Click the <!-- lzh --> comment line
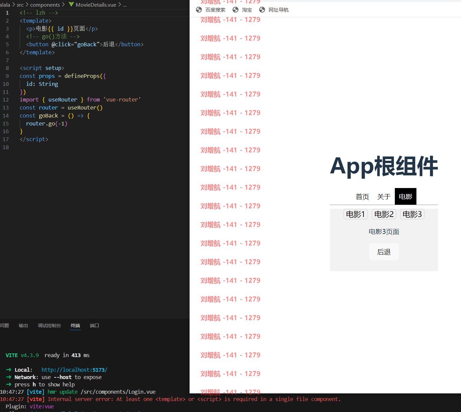Image resolution: width=461 pixels, height=412 pixels. point(39,13)
